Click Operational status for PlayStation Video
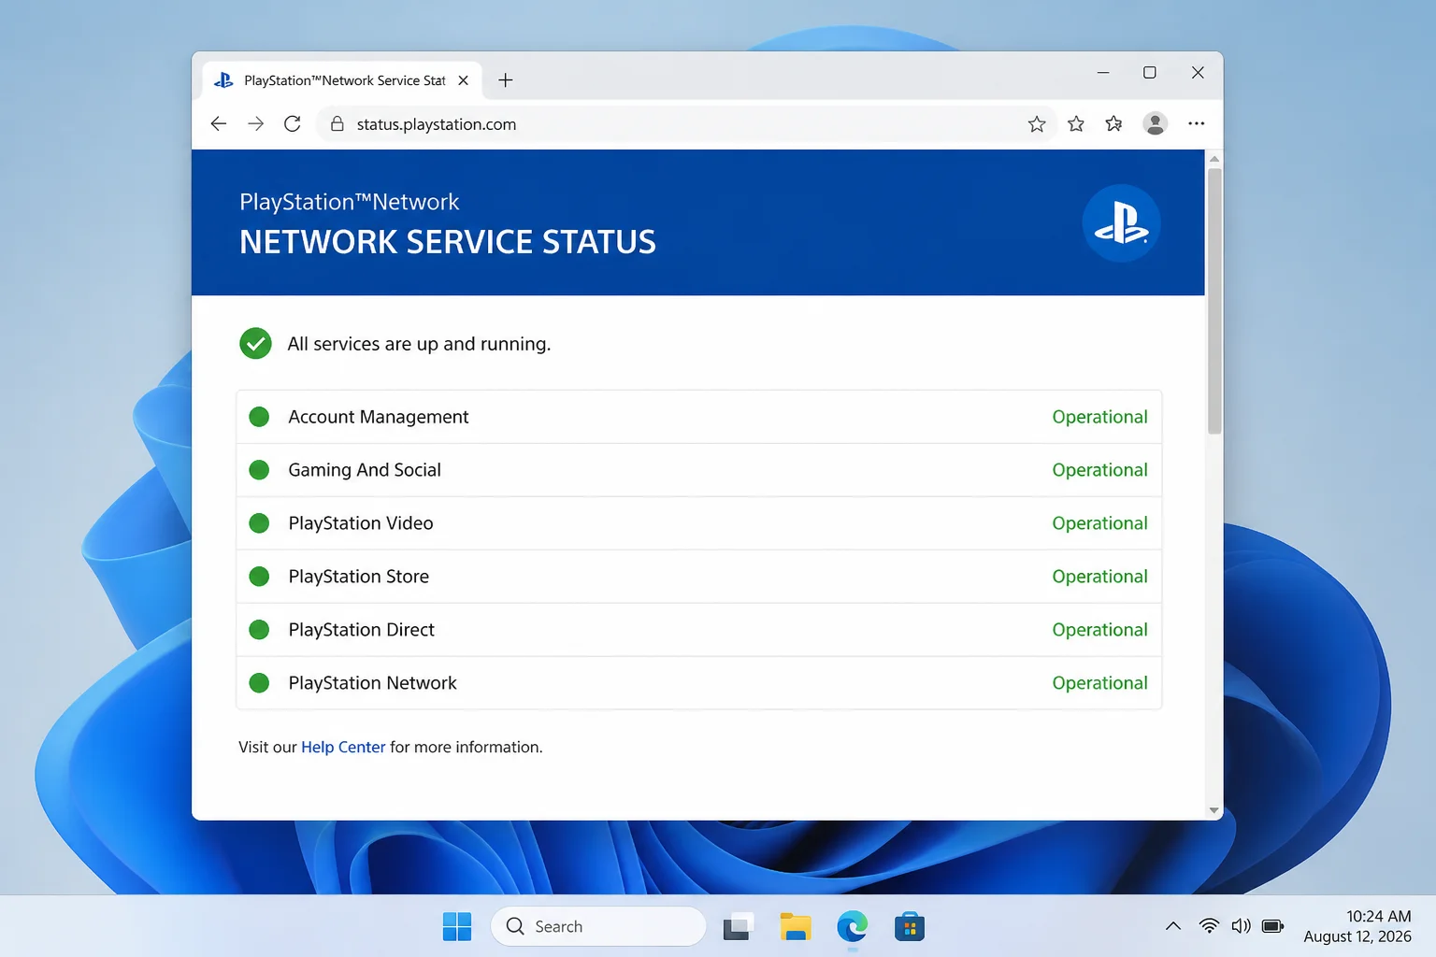 (x=1099, y=523)
